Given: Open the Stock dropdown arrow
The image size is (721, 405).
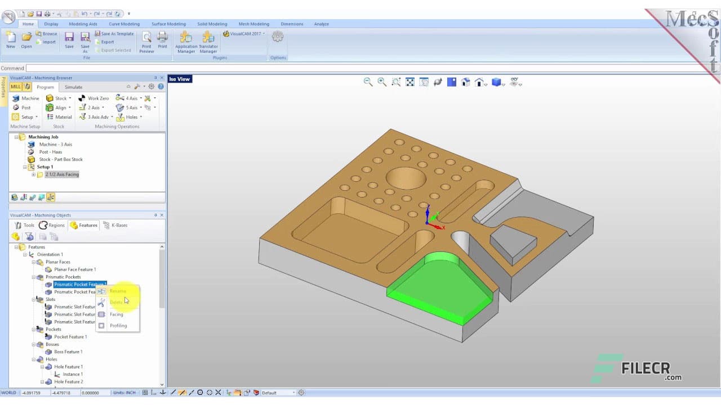Looking at the screenshot, I should pyautogui.click(x=71, y=98).
